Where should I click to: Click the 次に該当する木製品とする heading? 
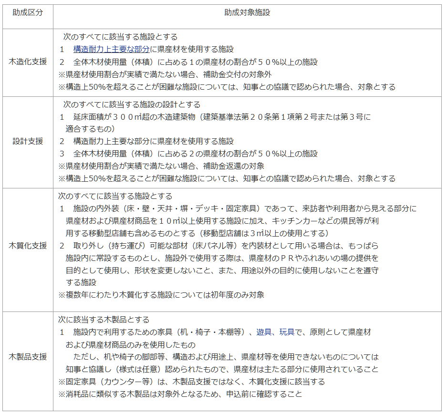(x=104, y=320)
